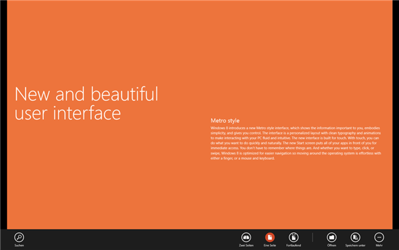Click the Metro style subheading
The width and height of the screenshot is (399, 250).
[225, 121]
